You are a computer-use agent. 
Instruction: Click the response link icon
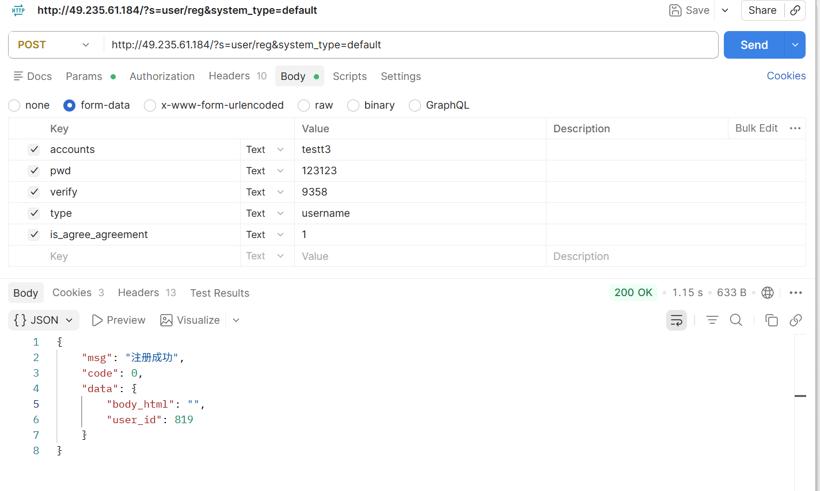coord(796,320)
